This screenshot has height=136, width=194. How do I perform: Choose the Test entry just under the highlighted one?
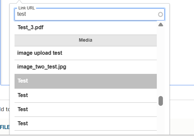click(x=86, y=95)
